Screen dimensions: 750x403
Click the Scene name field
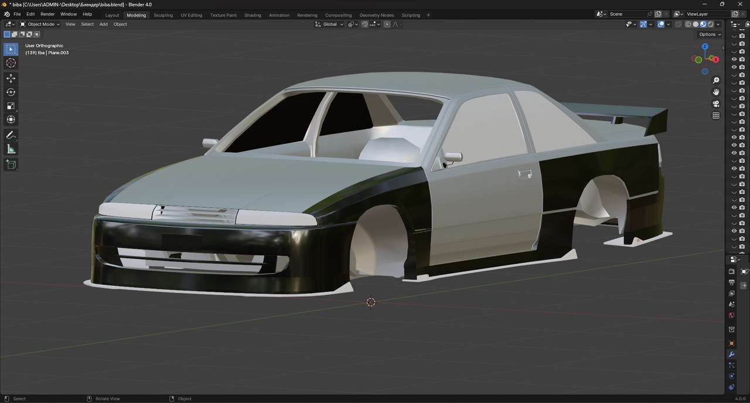click(626, 14)
